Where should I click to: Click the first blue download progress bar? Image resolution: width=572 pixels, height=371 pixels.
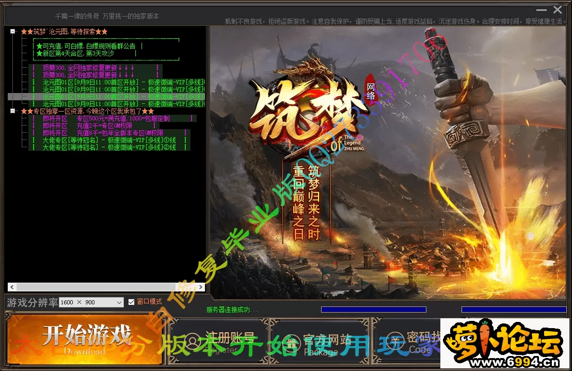[x=374, y=310]
